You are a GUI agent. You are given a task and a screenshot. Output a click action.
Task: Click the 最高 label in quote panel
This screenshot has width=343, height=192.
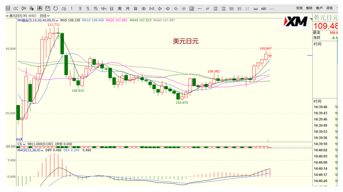(x=317, y=33)
